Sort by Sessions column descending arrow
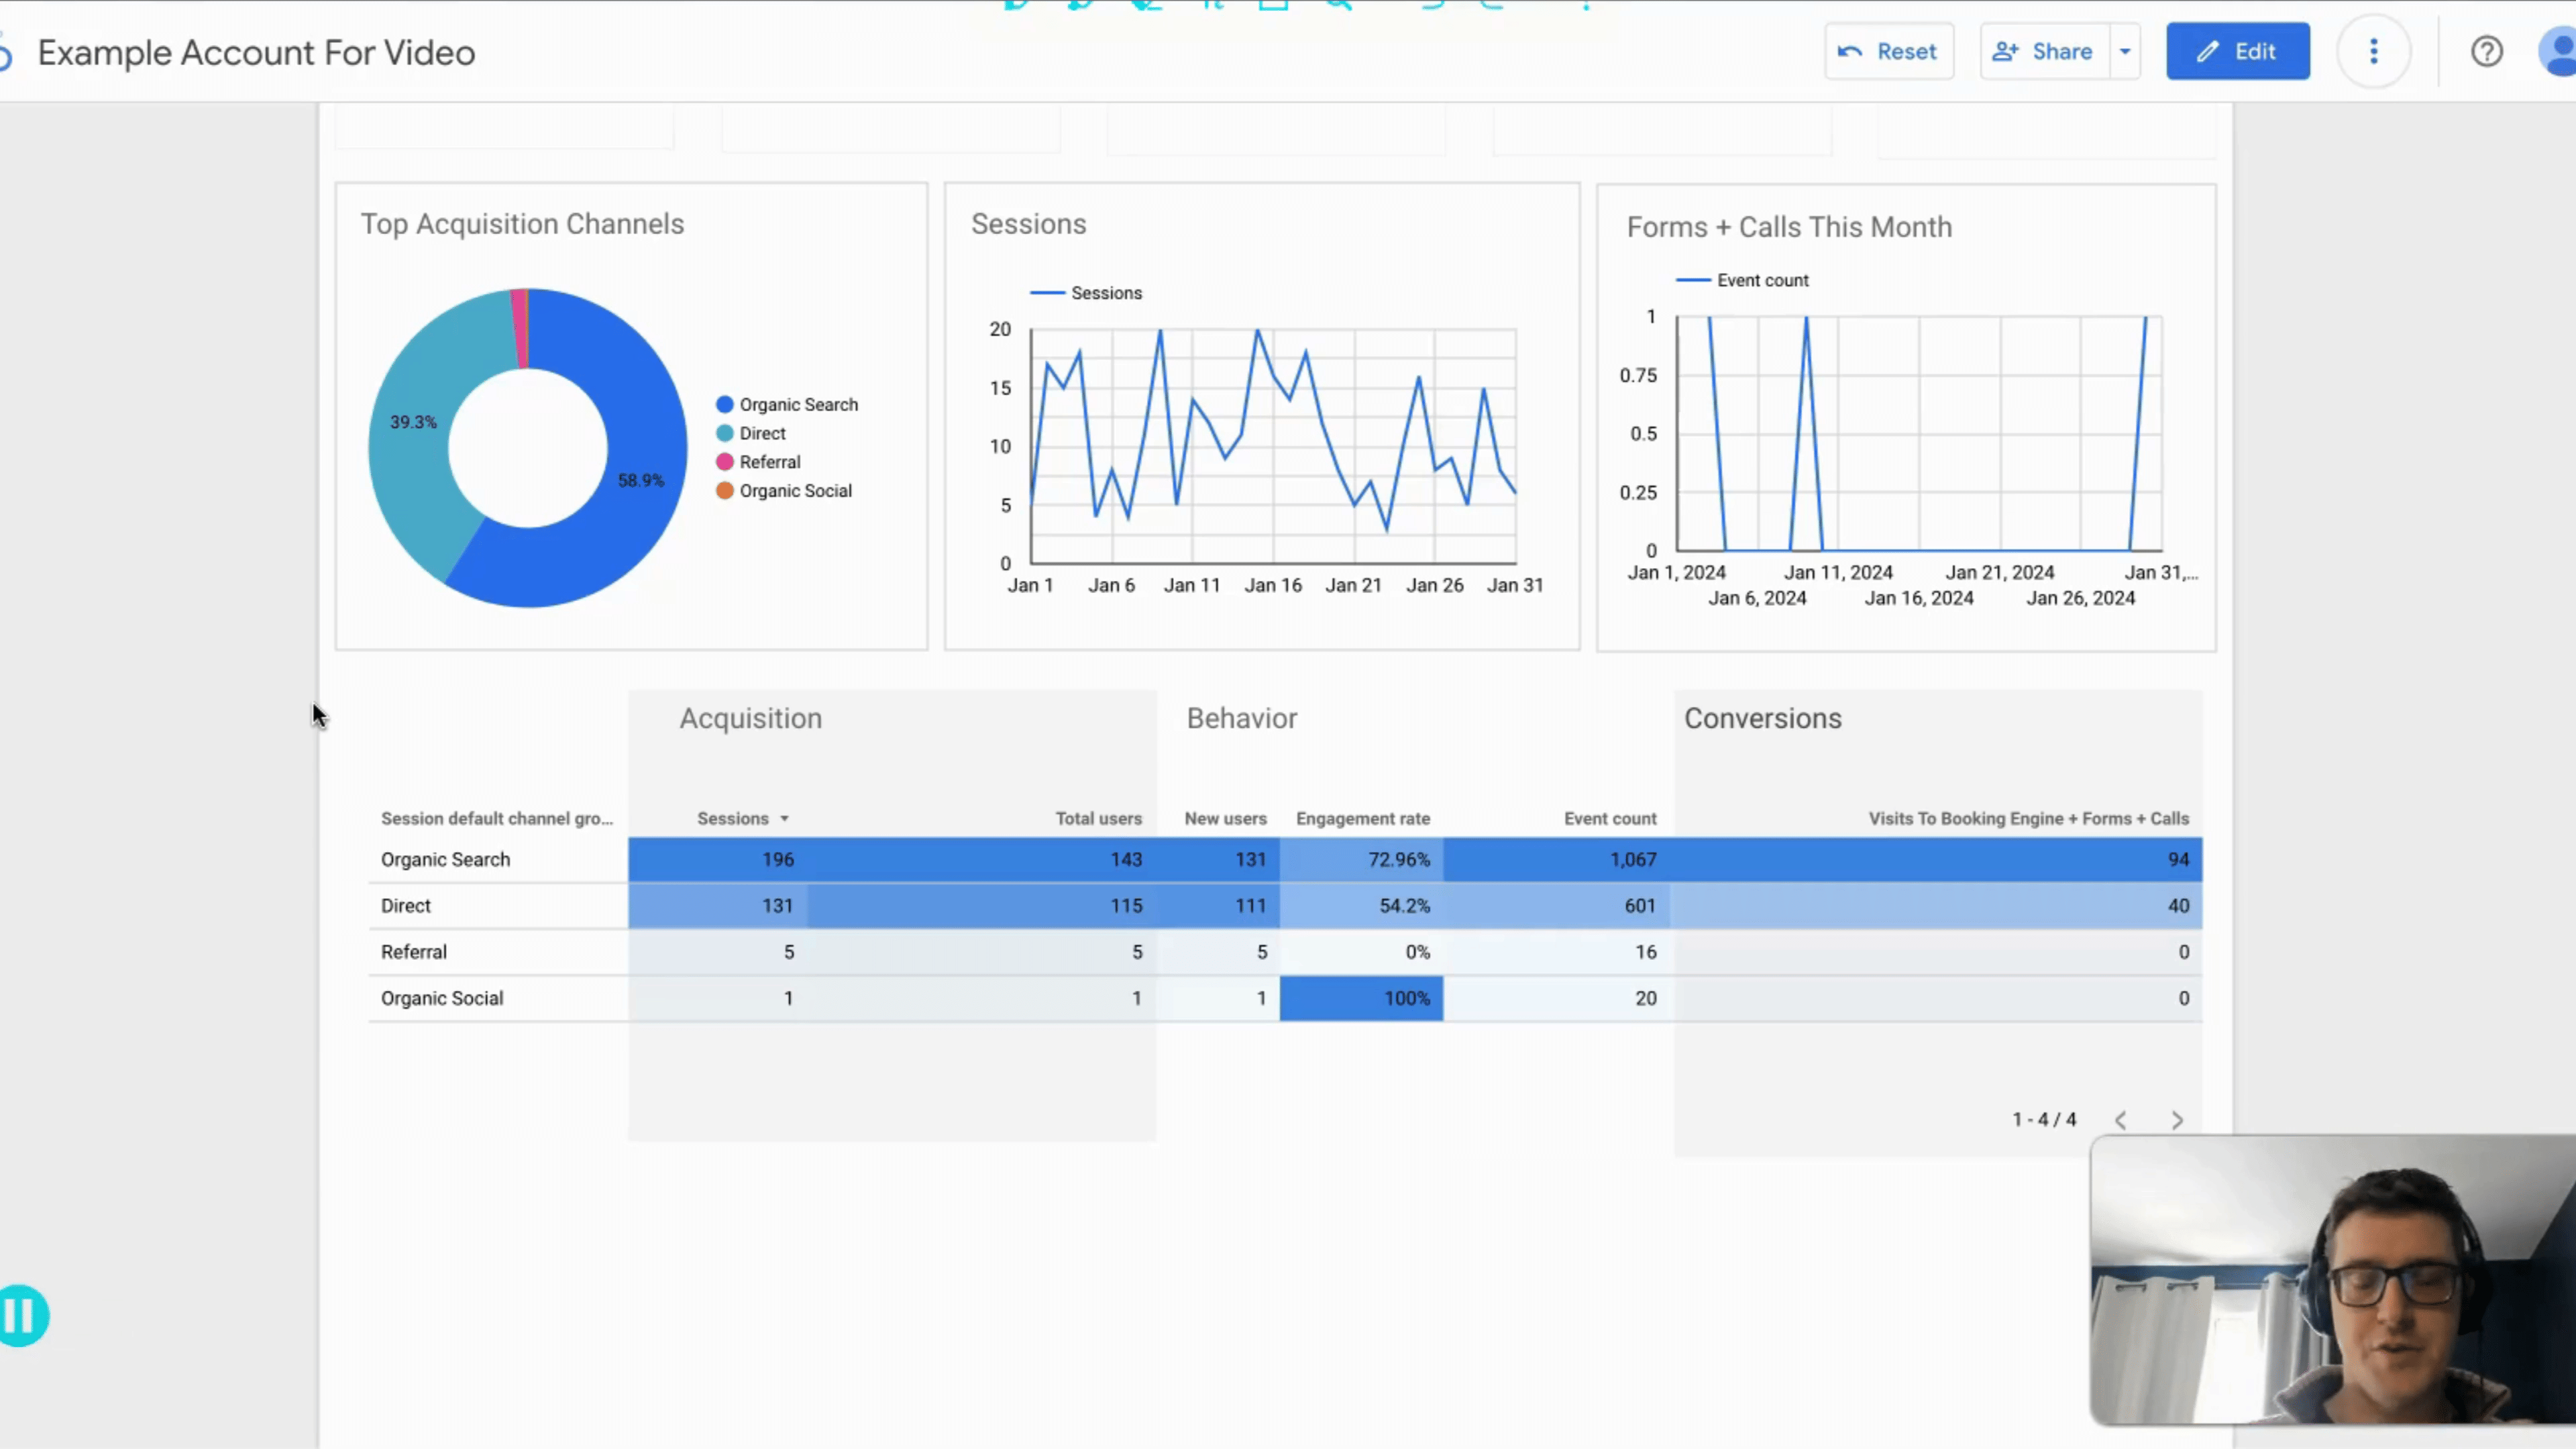Image resolution: width=2576 pixels, height=1449 pixels. (x=784, y=819)
